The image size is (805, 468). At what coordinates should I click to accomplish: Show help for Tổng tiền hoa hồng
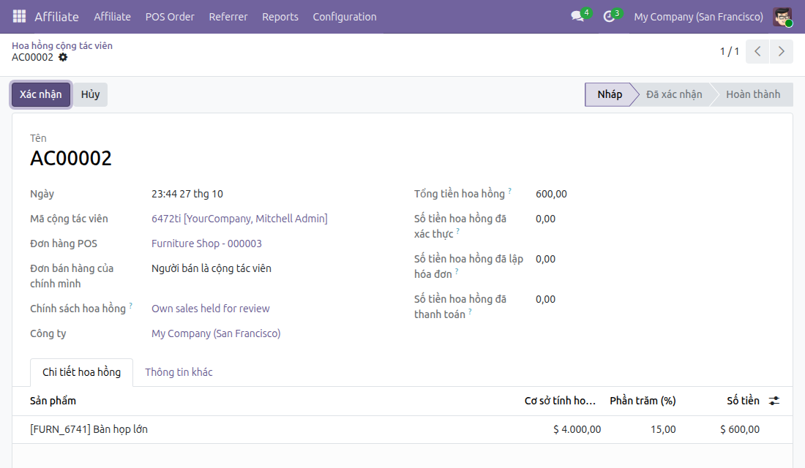pyautogui.click(x=510, y=190)
